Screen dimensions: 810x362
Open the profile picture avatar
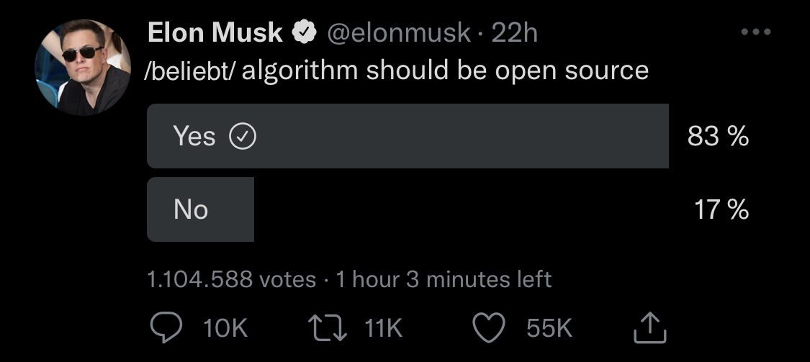click(x=83, y=67)
